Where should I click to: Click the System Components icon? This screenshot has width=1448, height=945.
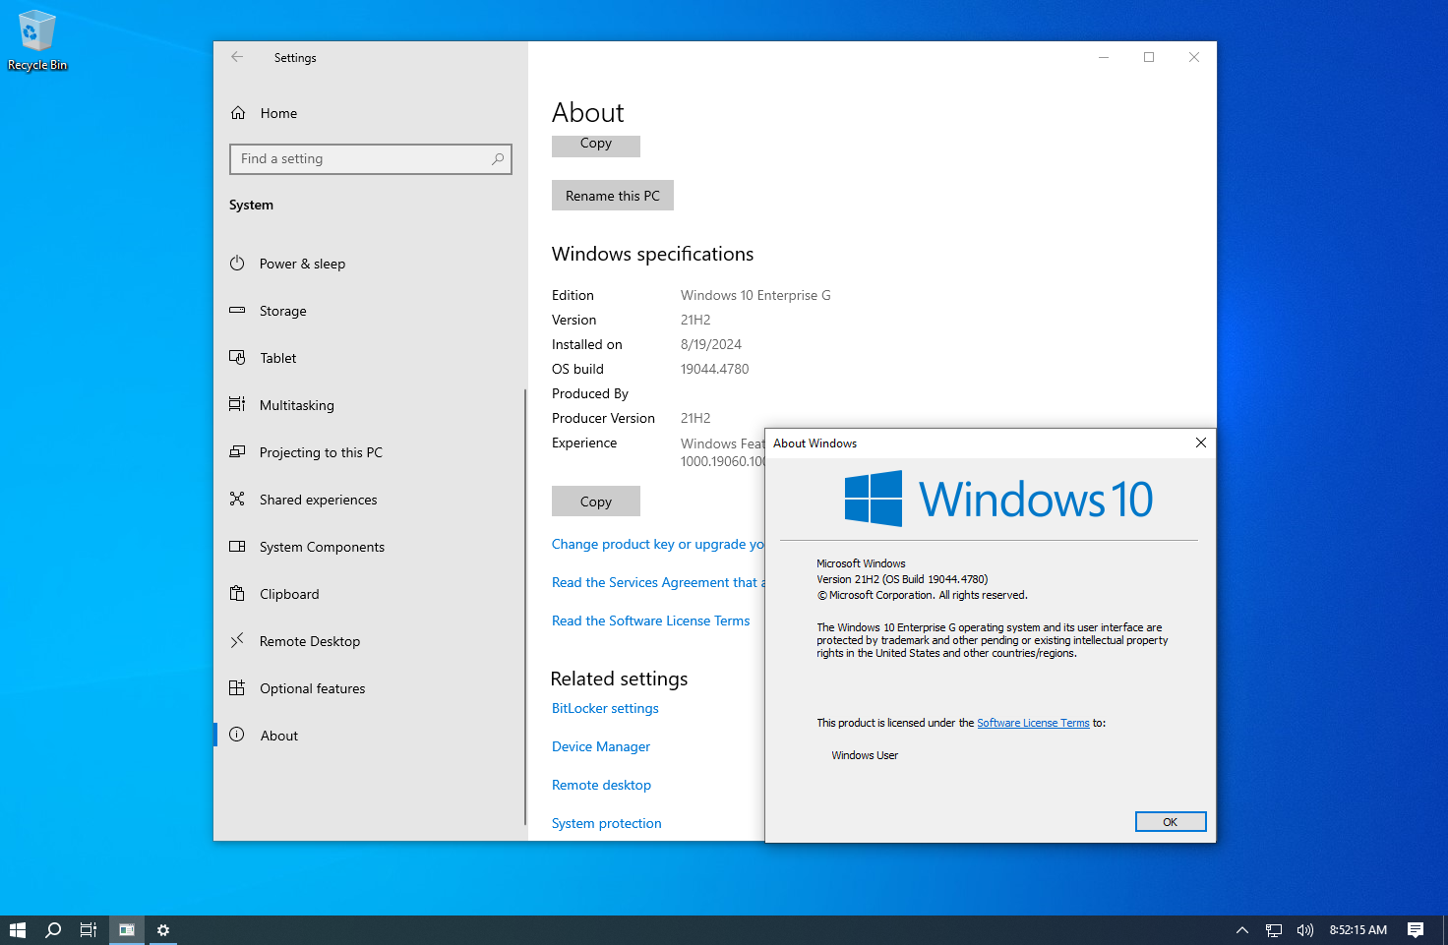[237, 546]
